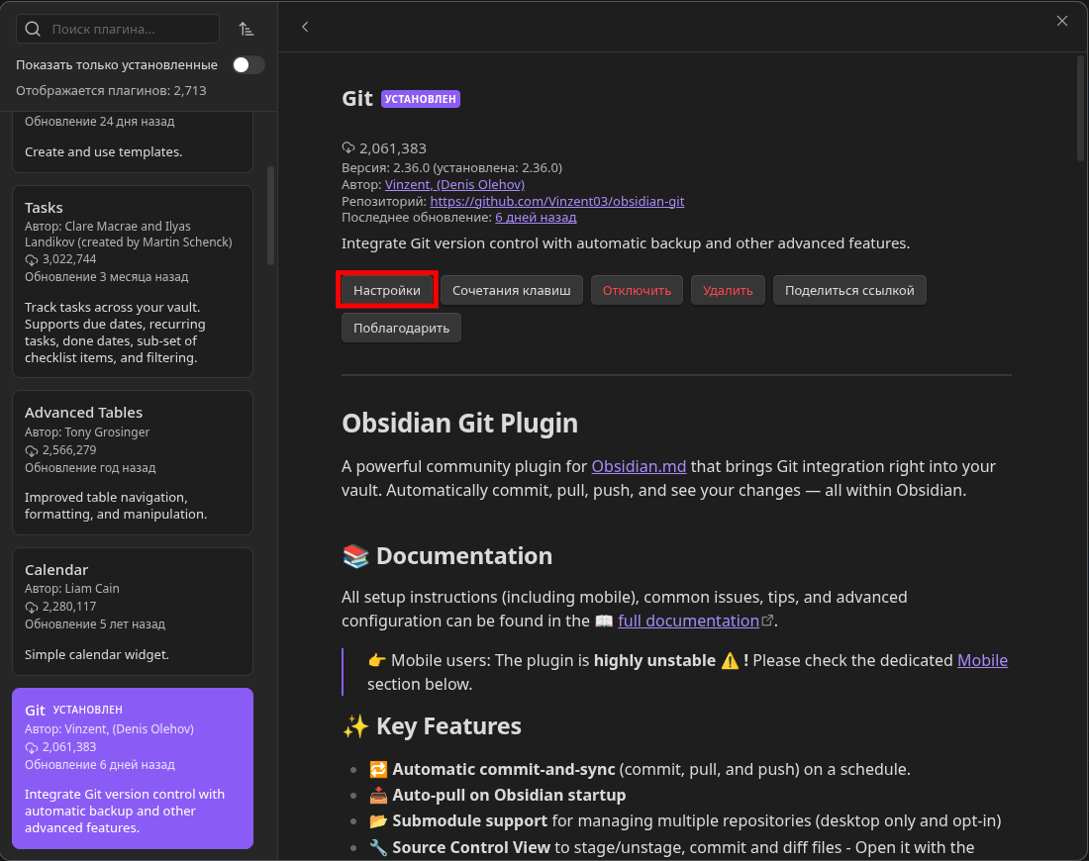Click the download count icon under Git title
Viewport: 1089px width, 861px height.
point(348,148)
